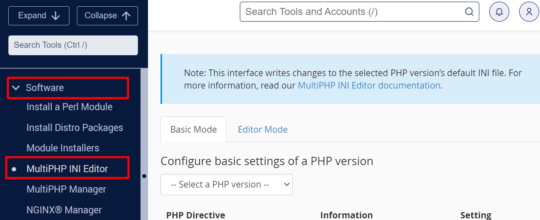Image resolution: width=540 pixels, height=220 pixels.
Task: Click the Expand all button
Action: pyautogui.click(x=39, y=16)
